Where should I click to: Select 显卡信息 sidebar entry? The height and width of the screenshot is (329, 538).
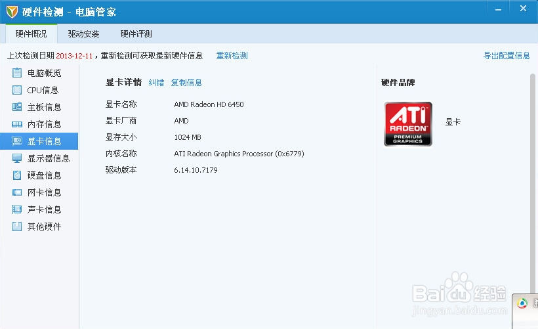tap(39, 141)
